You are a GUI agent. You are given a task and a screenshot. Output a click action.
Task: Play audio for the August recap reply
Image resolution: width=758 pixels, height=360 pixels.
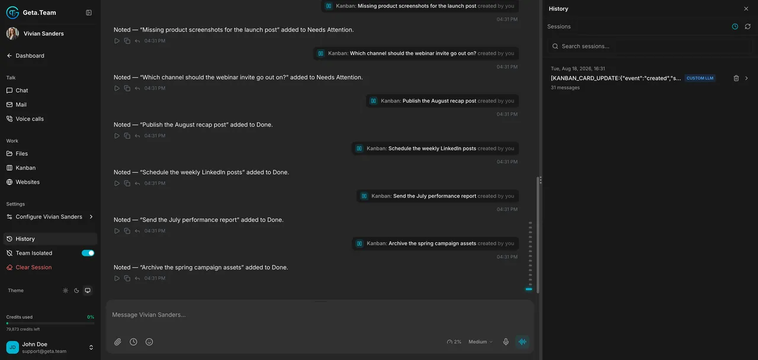[x=117, y=136]
